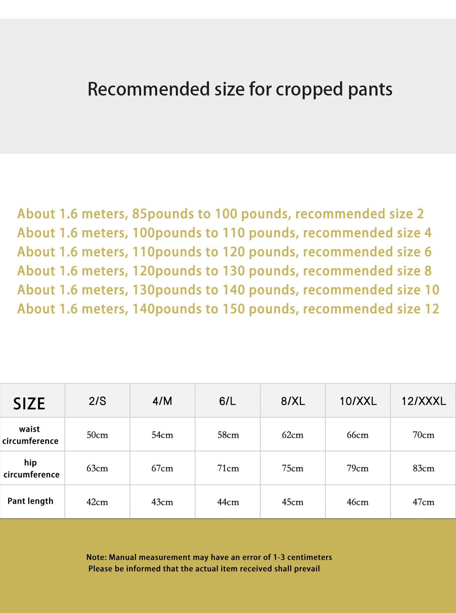Image resolution: width=456 pixels, height=613 pixels.
Task: Click the waist circumference row label
Action: pos(30,435)
